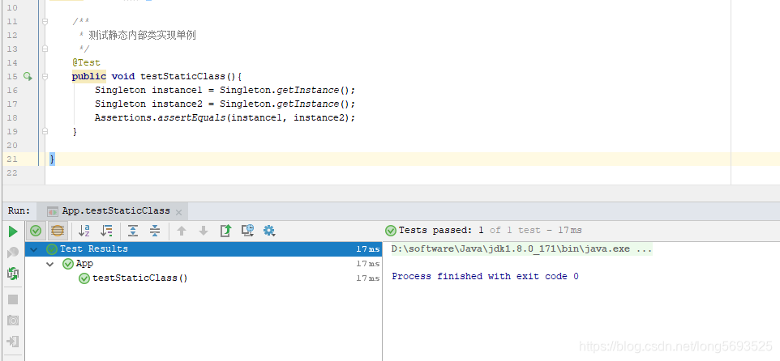Image resolution: width=780 pixels, height=361 pixels.
Task: Toggle auto-test rerun icon in Run sidebar
Action: (13, 273)
